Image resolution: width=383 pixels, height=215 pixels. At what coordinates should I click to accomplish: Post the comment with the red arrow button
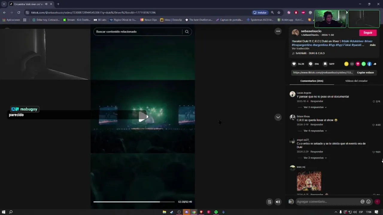click(x=377, y=202)
